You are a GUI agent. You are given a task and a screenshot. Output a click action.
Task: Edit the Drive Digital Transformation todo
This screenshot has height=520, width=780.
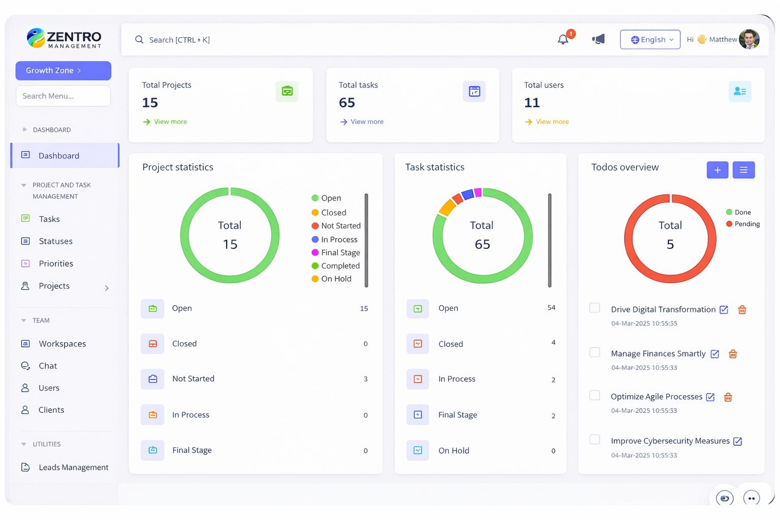click(x=724, y=310)
